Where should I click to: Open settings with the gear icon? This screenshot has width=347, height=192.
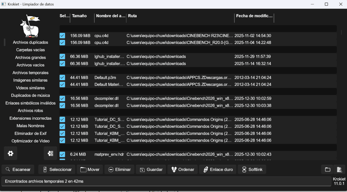(11, 153)
